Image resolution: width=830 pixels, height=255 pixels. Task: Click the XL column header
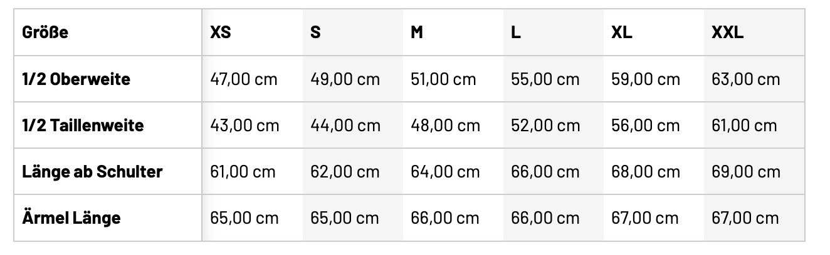[622, 32]
